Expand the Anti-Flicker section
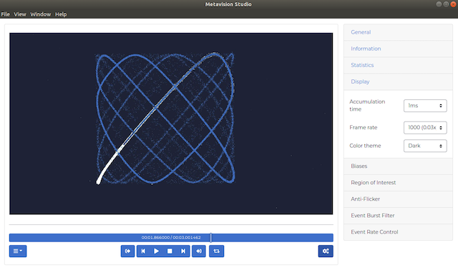This screenshot has height=270, width=458. tap(398, 199)
